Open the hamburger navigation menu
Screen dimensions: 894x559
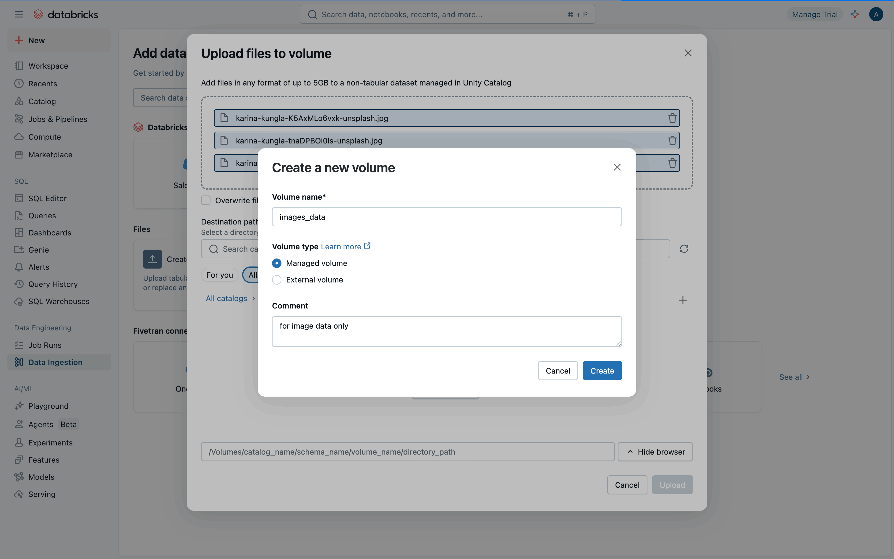point(18,14)
